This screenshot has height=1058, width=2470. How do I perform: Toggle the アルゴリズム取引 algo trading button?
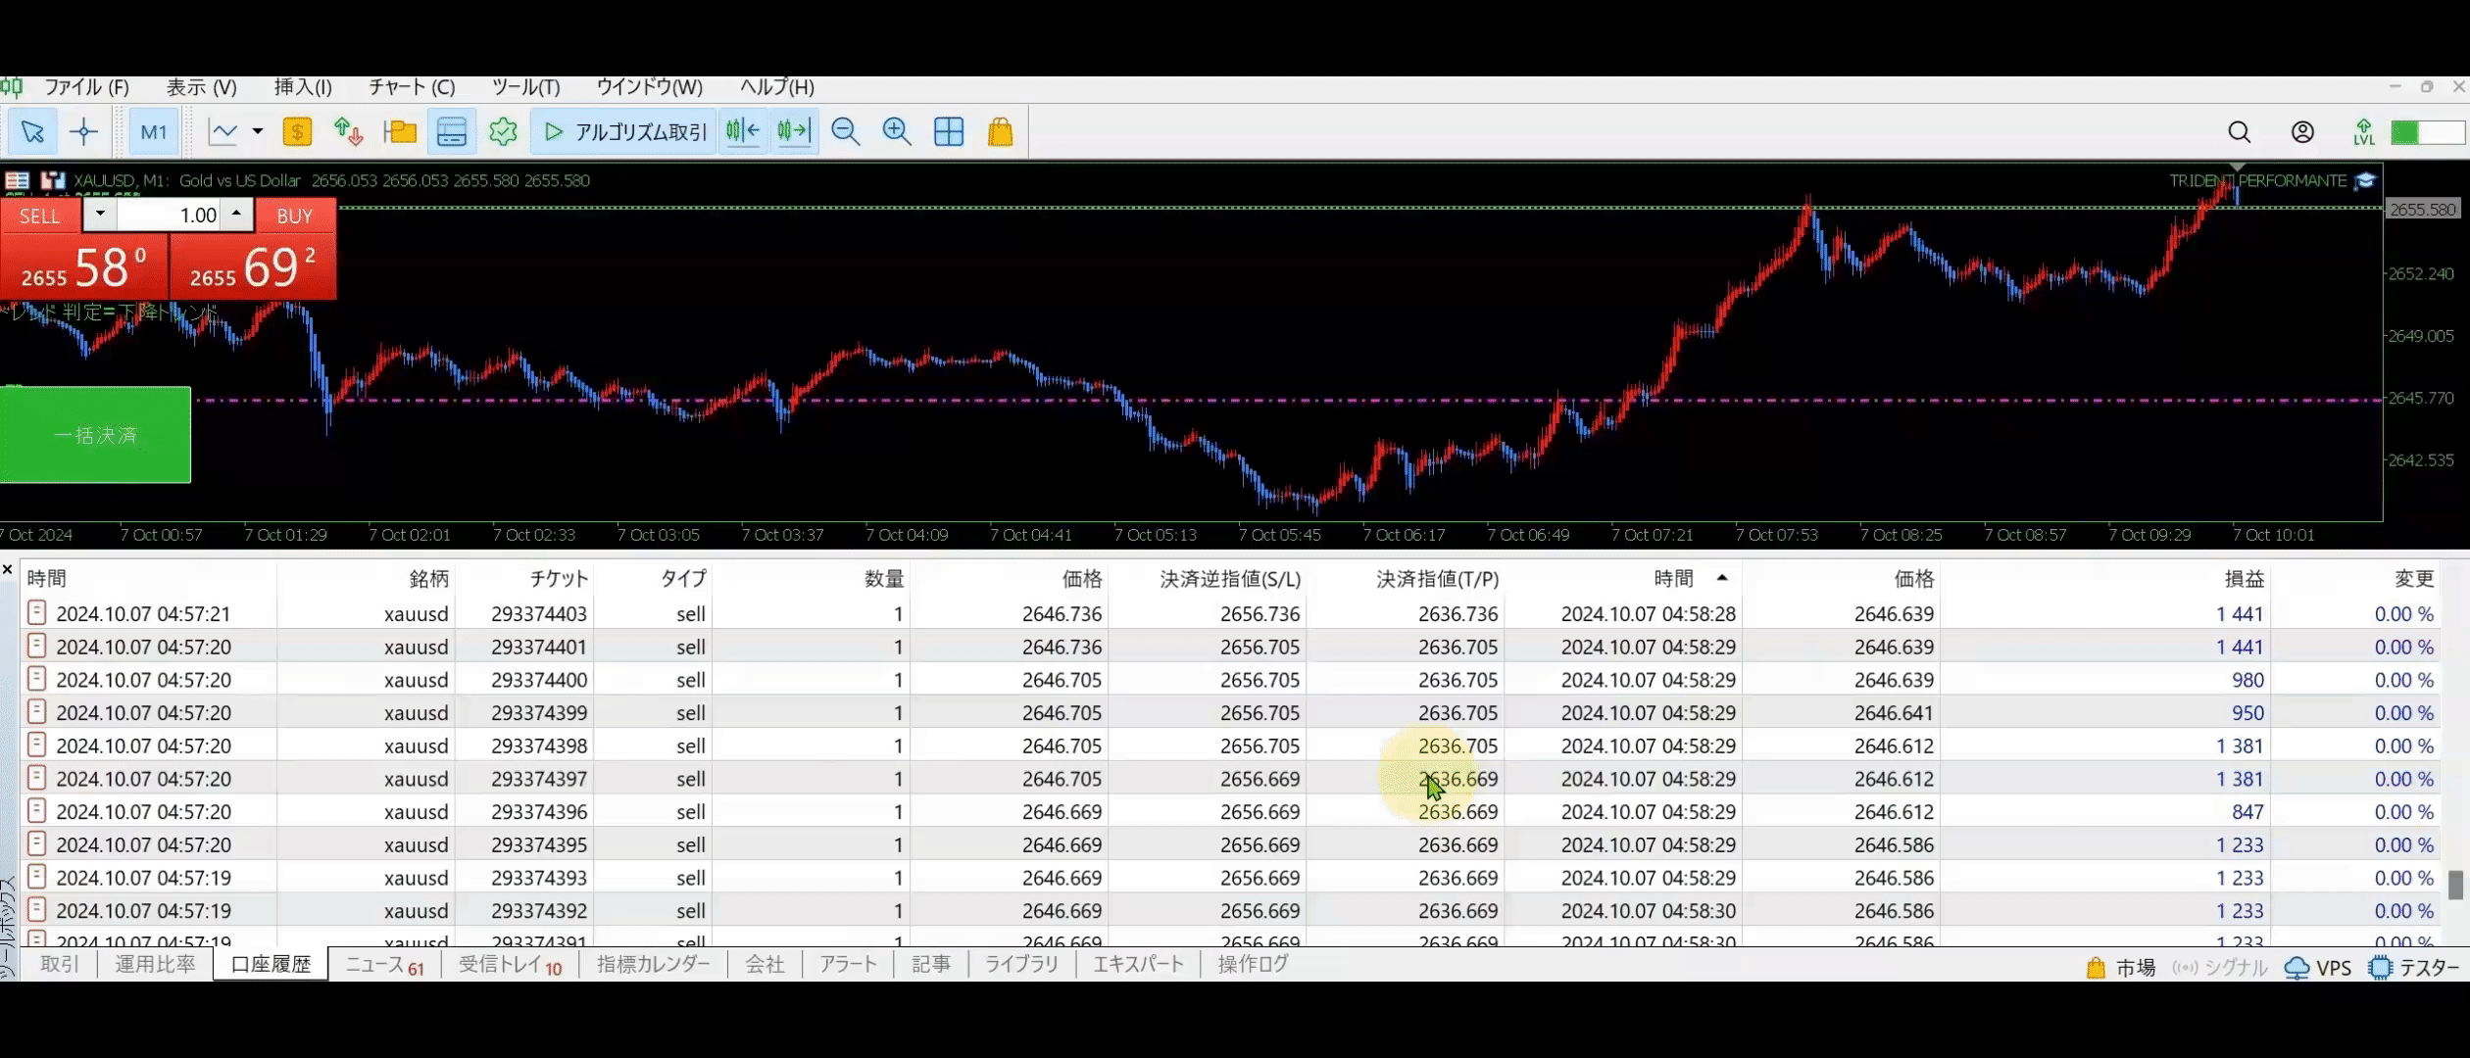624,132
